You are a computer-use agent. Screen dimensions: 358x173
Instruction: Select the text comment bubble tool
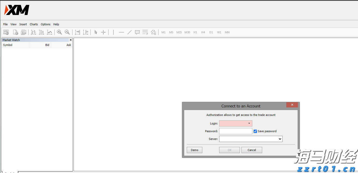click(137, 32)
